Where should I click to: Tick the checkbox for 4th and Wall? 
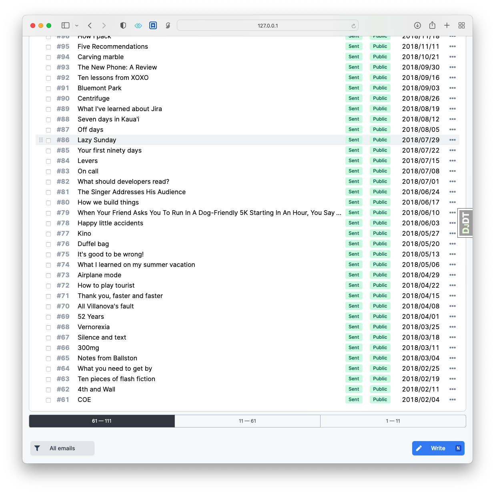pos(48,390)
